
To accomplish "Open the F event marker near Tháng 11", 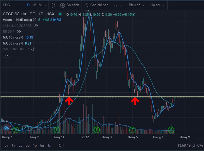I will click(x=57, y=130).
